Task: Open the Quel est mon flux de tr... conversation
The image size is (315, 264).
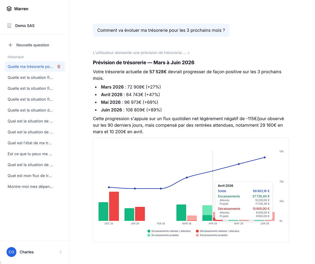Action: coord(29,176)
